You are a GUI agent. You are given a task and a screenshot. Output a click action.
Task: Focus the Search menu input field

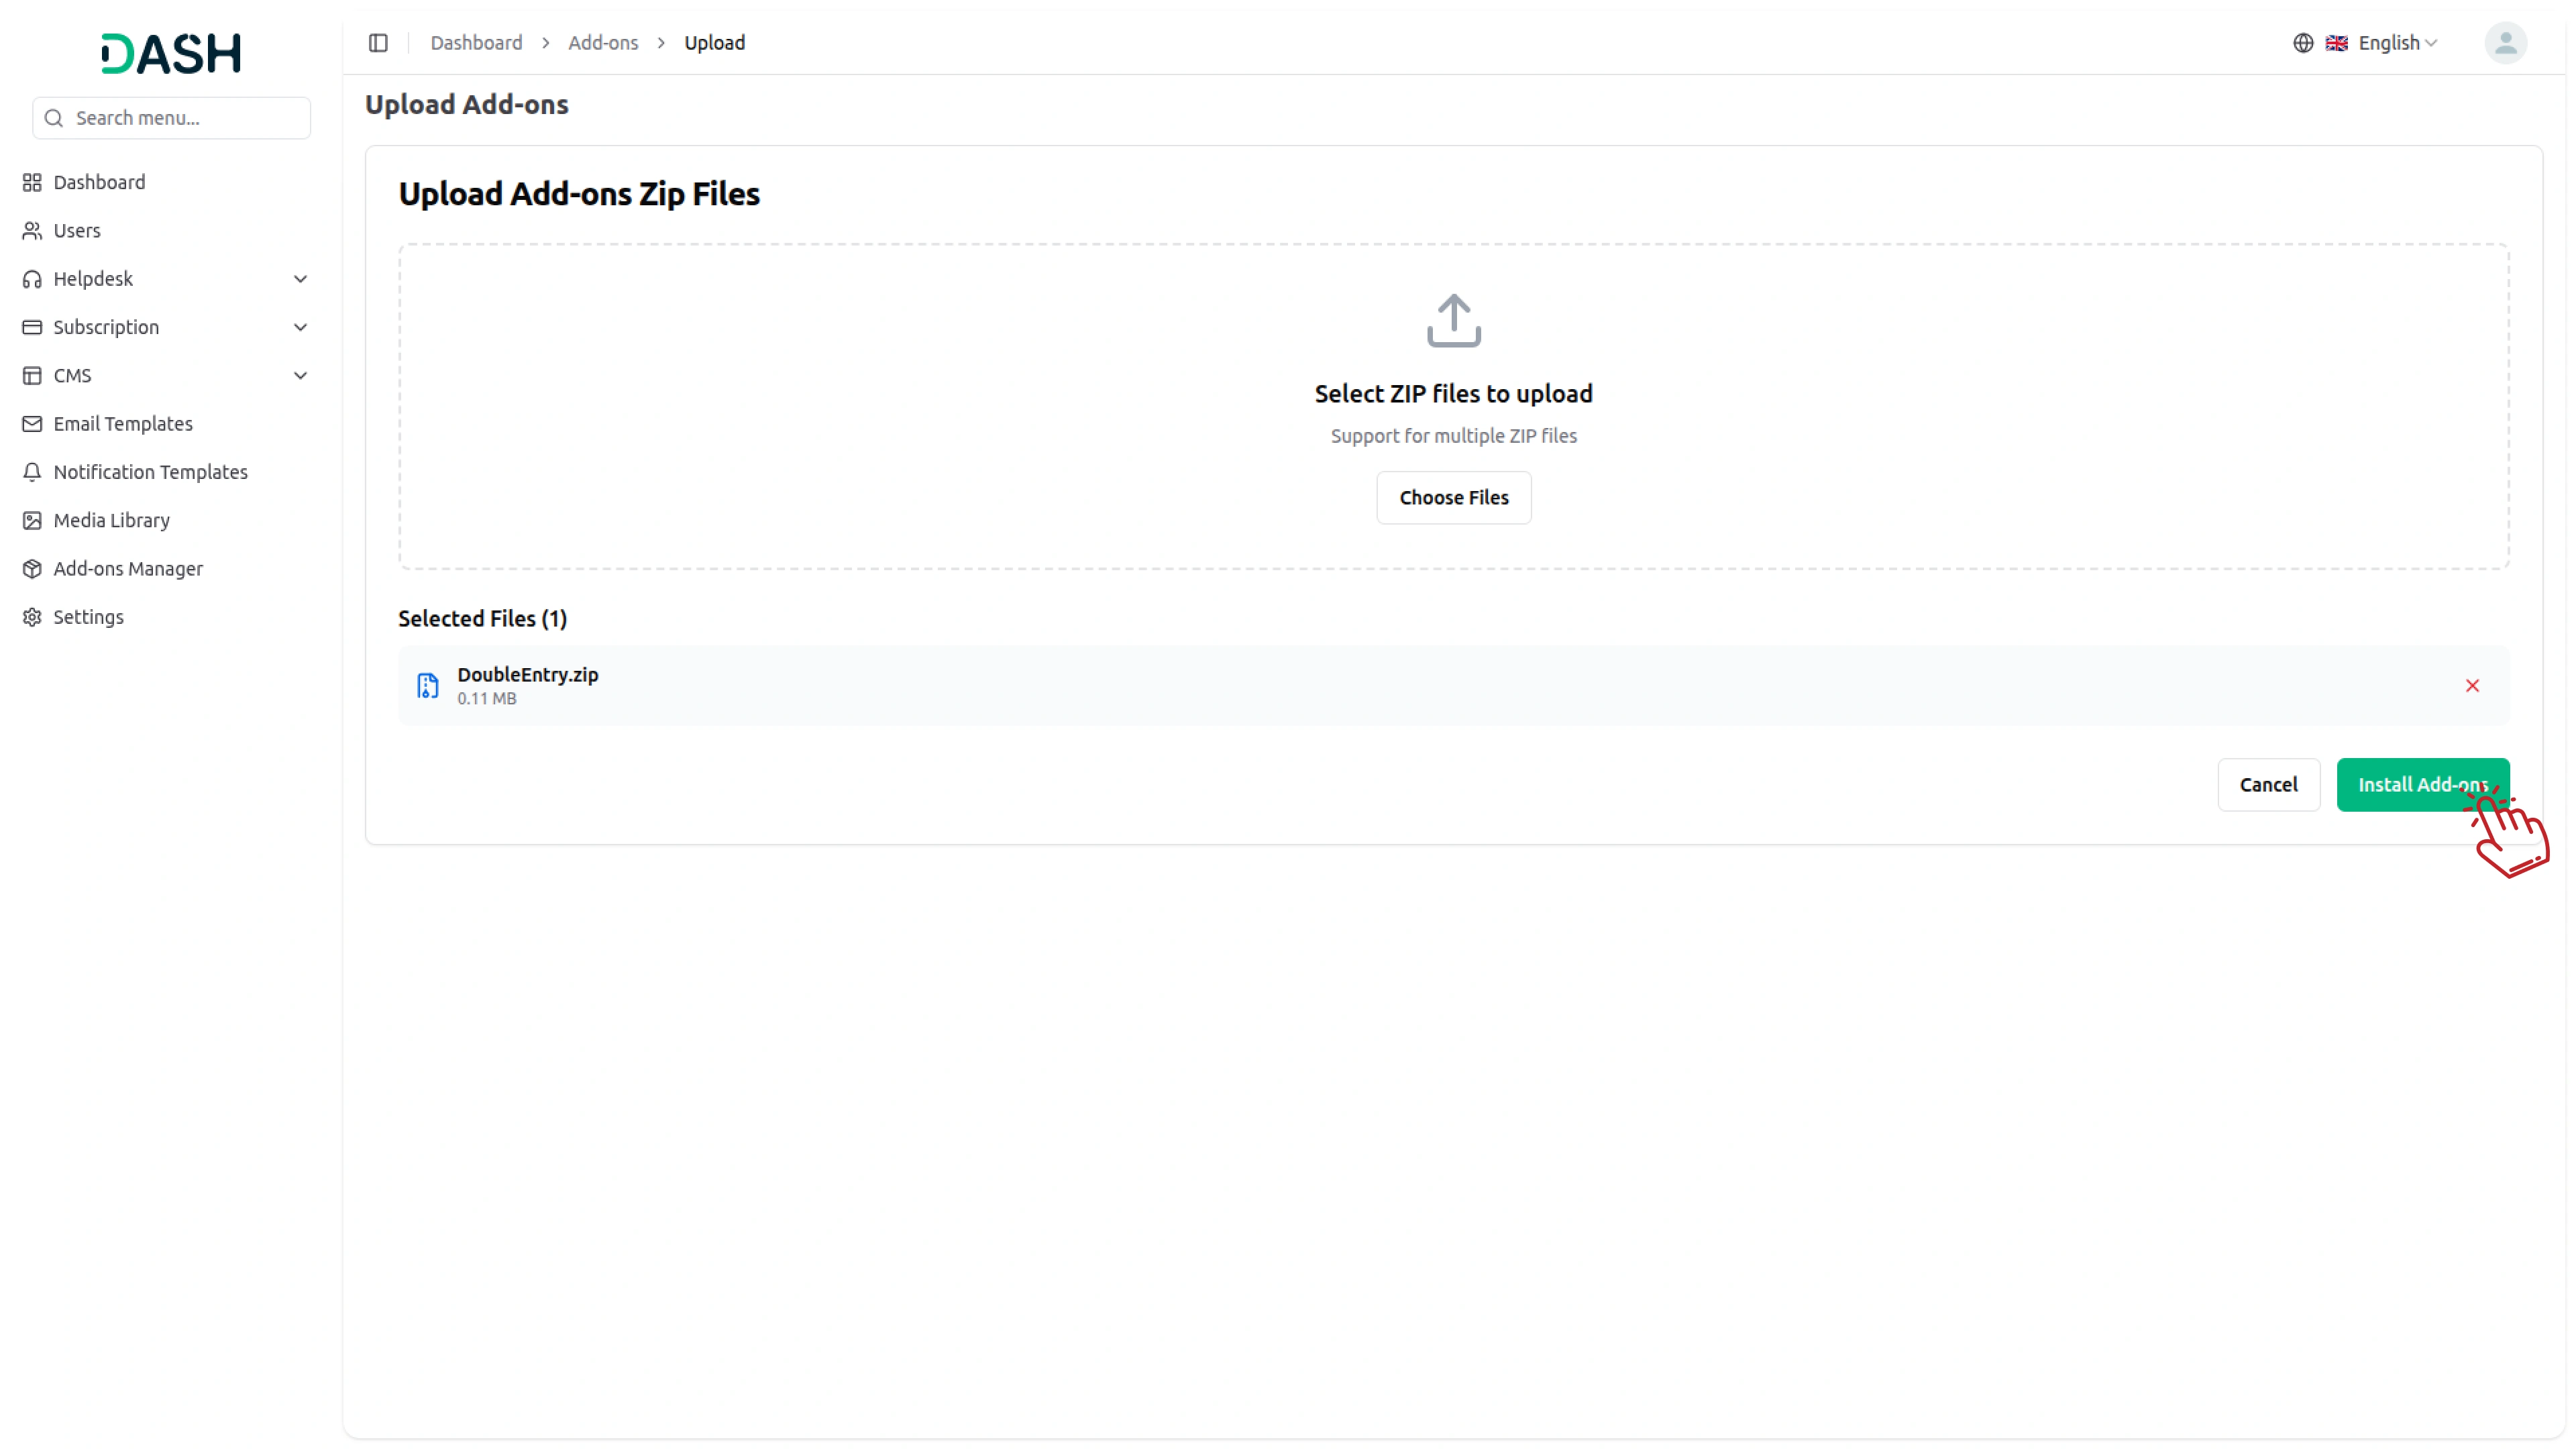pyautogui.click(x=185, y=118)
